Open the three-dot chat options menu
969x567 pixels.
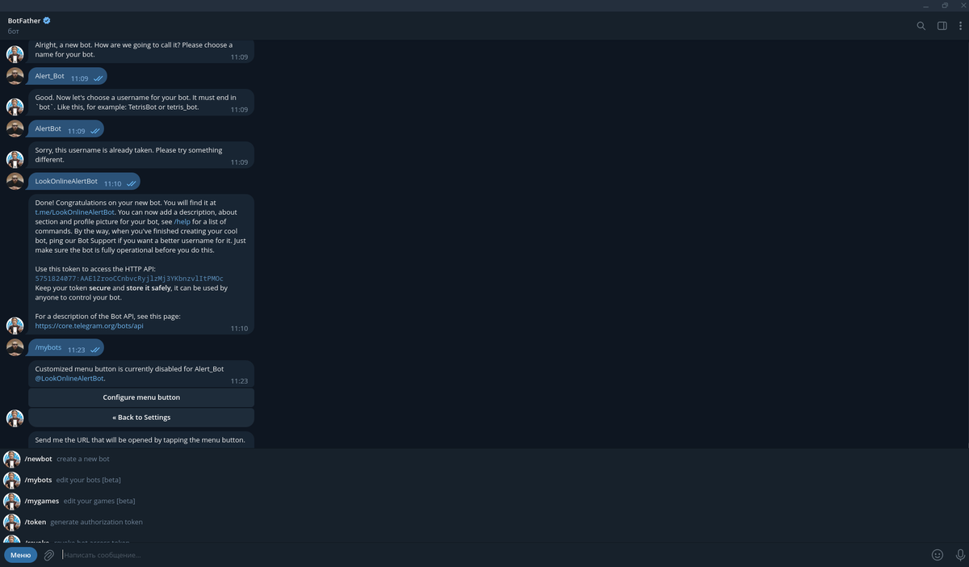pyautogui.click(x=960, y=26)
